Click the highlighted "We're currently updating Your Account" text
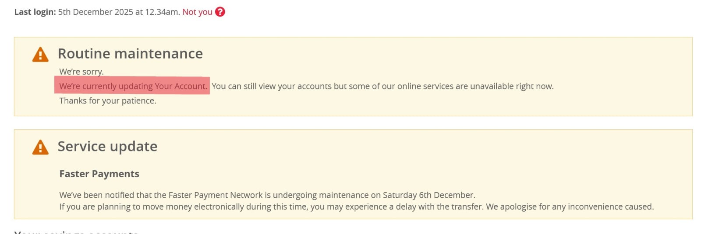The image size is (701, 234). pos(133,86)
